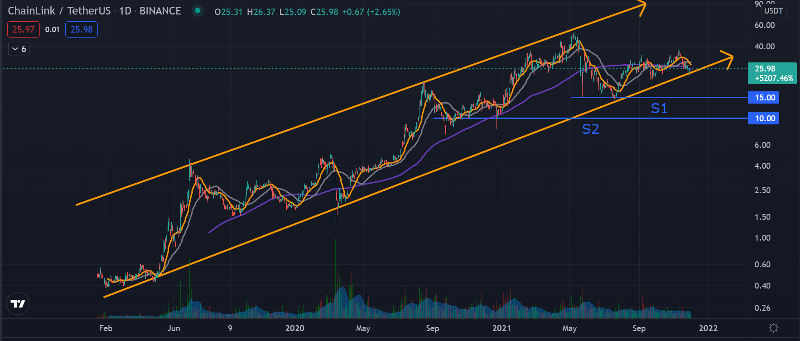Click the 1D interval in chart title
Screen dimensions: 800x341
pos(125,11)
